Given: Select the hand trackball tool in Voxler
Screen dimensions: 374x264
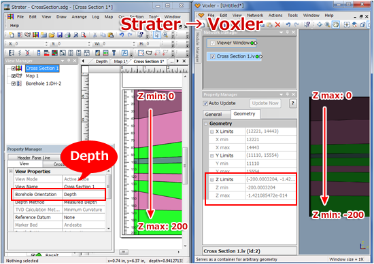Looking at the screenshot, I should pyautogui.click(x=336, y=24).
